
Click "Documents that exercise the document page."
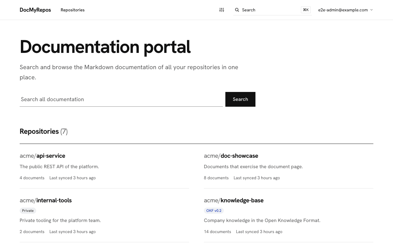point(253,167)
